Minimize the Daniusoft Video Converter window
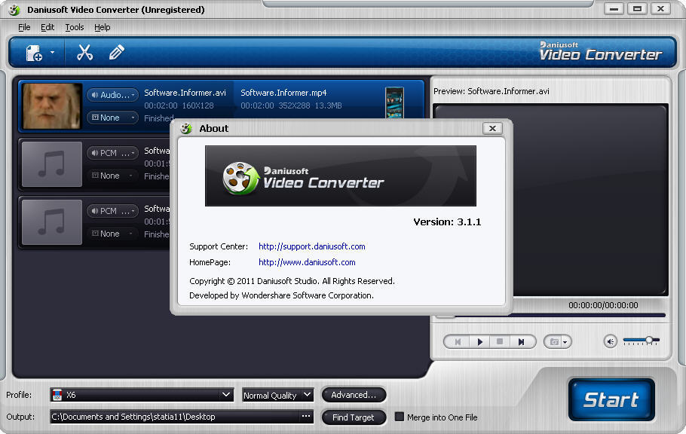686x434 pixels. pos(614,8)
